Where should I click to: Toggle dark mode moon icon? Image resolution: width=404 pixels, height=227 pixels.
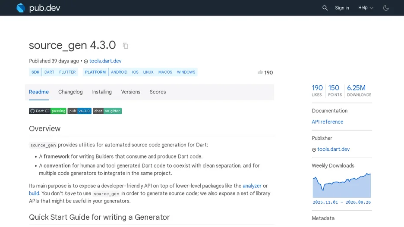click(x=386, y=8)
